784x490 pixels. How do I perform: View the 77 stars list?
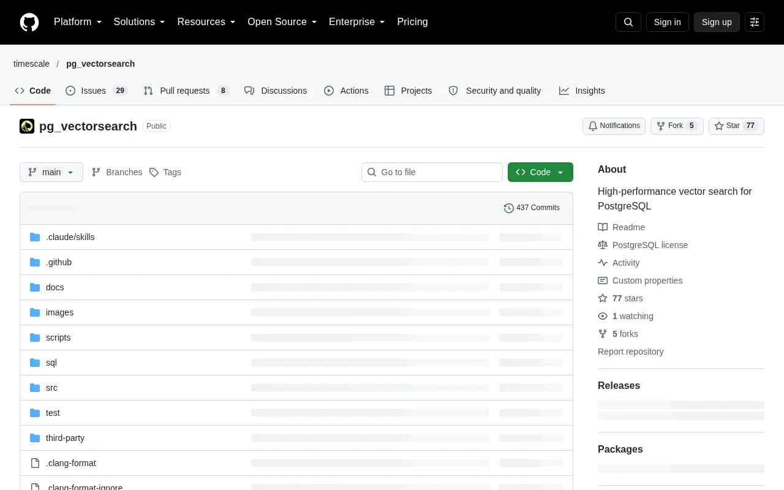pos(620,298)
